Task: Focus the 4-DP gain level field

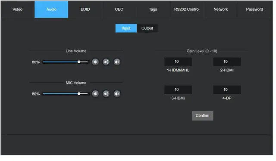Action: point(227,90)
